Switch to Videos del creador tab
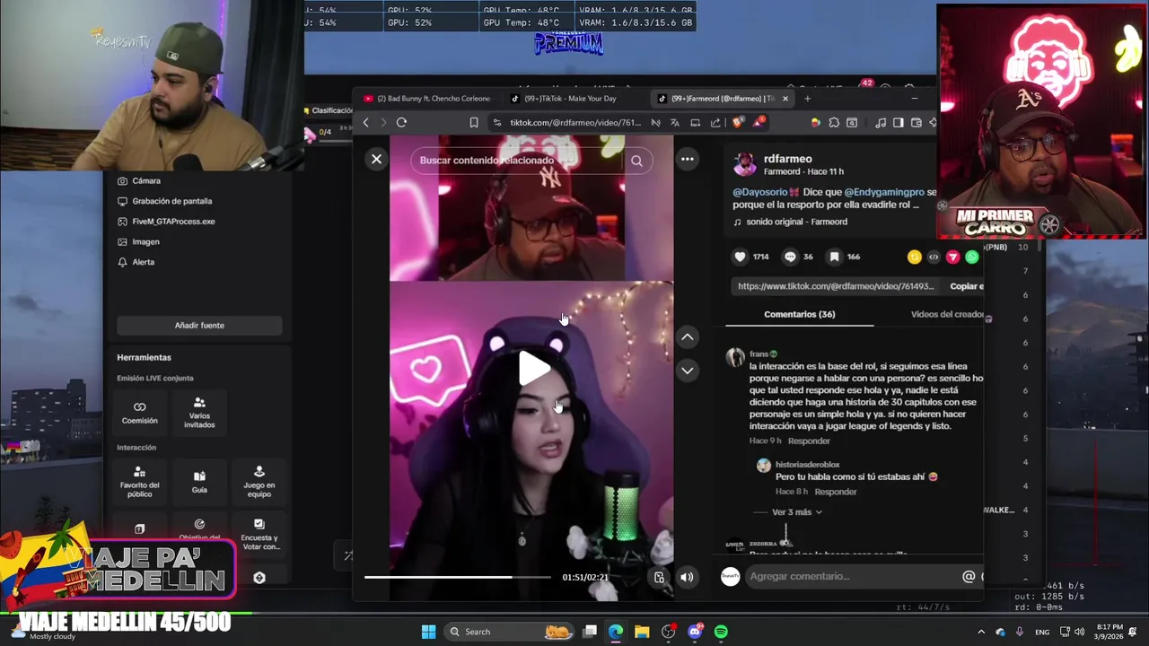This screenshot has height=646, width=1149. coord(947,314)
